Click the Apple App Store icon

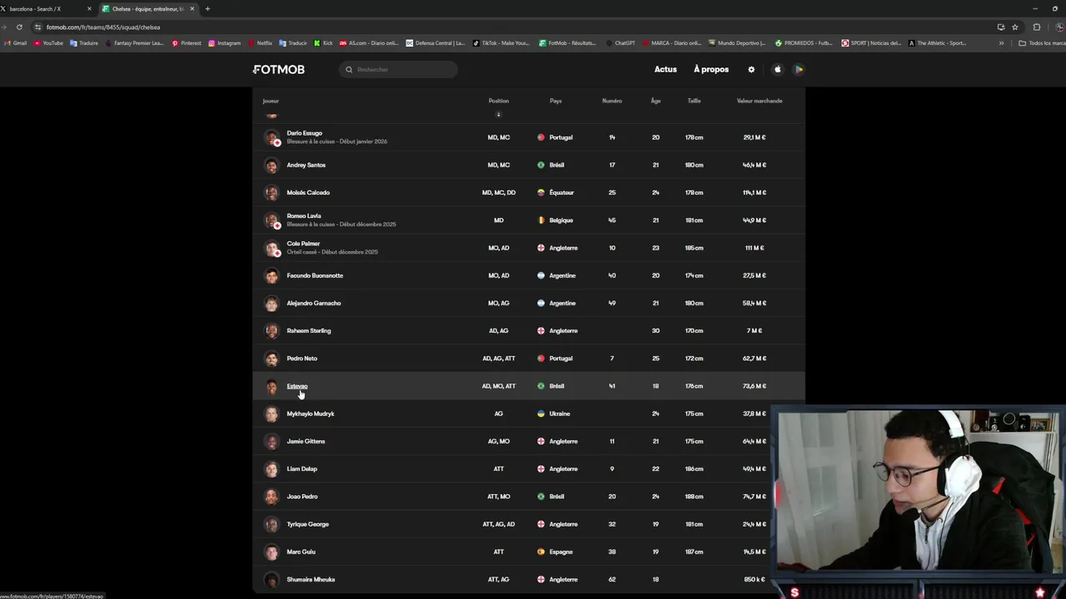(778, 69)
